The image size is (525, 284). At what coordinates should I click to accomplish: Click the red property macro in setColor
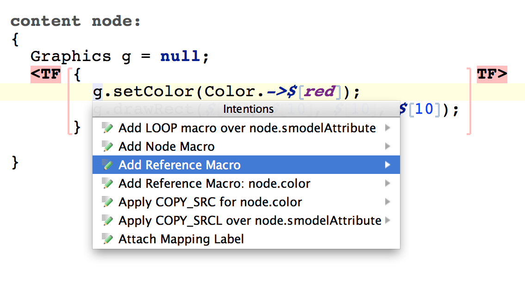pyautogui.click(x=319, y=92)
